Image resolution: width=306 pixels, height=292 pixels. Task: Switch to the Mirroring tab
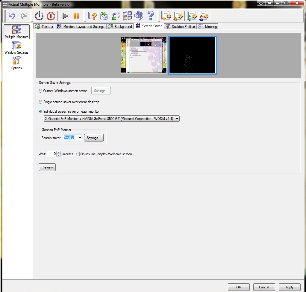coord(208,26)
